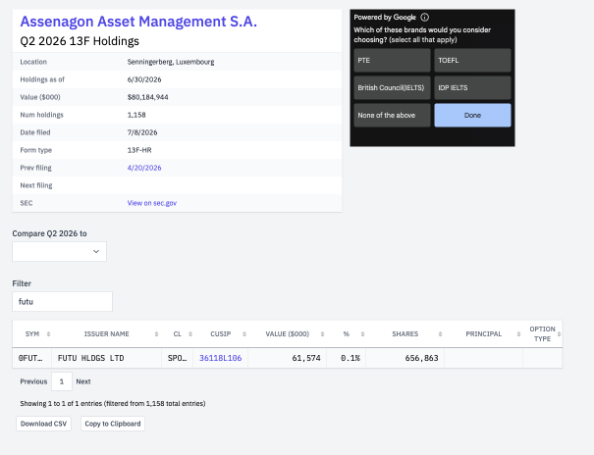Choose British Council(IELTS) survey option

[392, 87]
